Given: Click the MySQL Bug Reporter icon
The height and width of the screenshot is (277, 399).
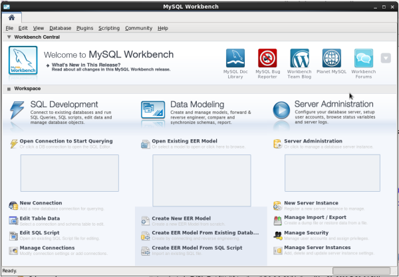Looking at the screenshot, I should pos(267,58).
